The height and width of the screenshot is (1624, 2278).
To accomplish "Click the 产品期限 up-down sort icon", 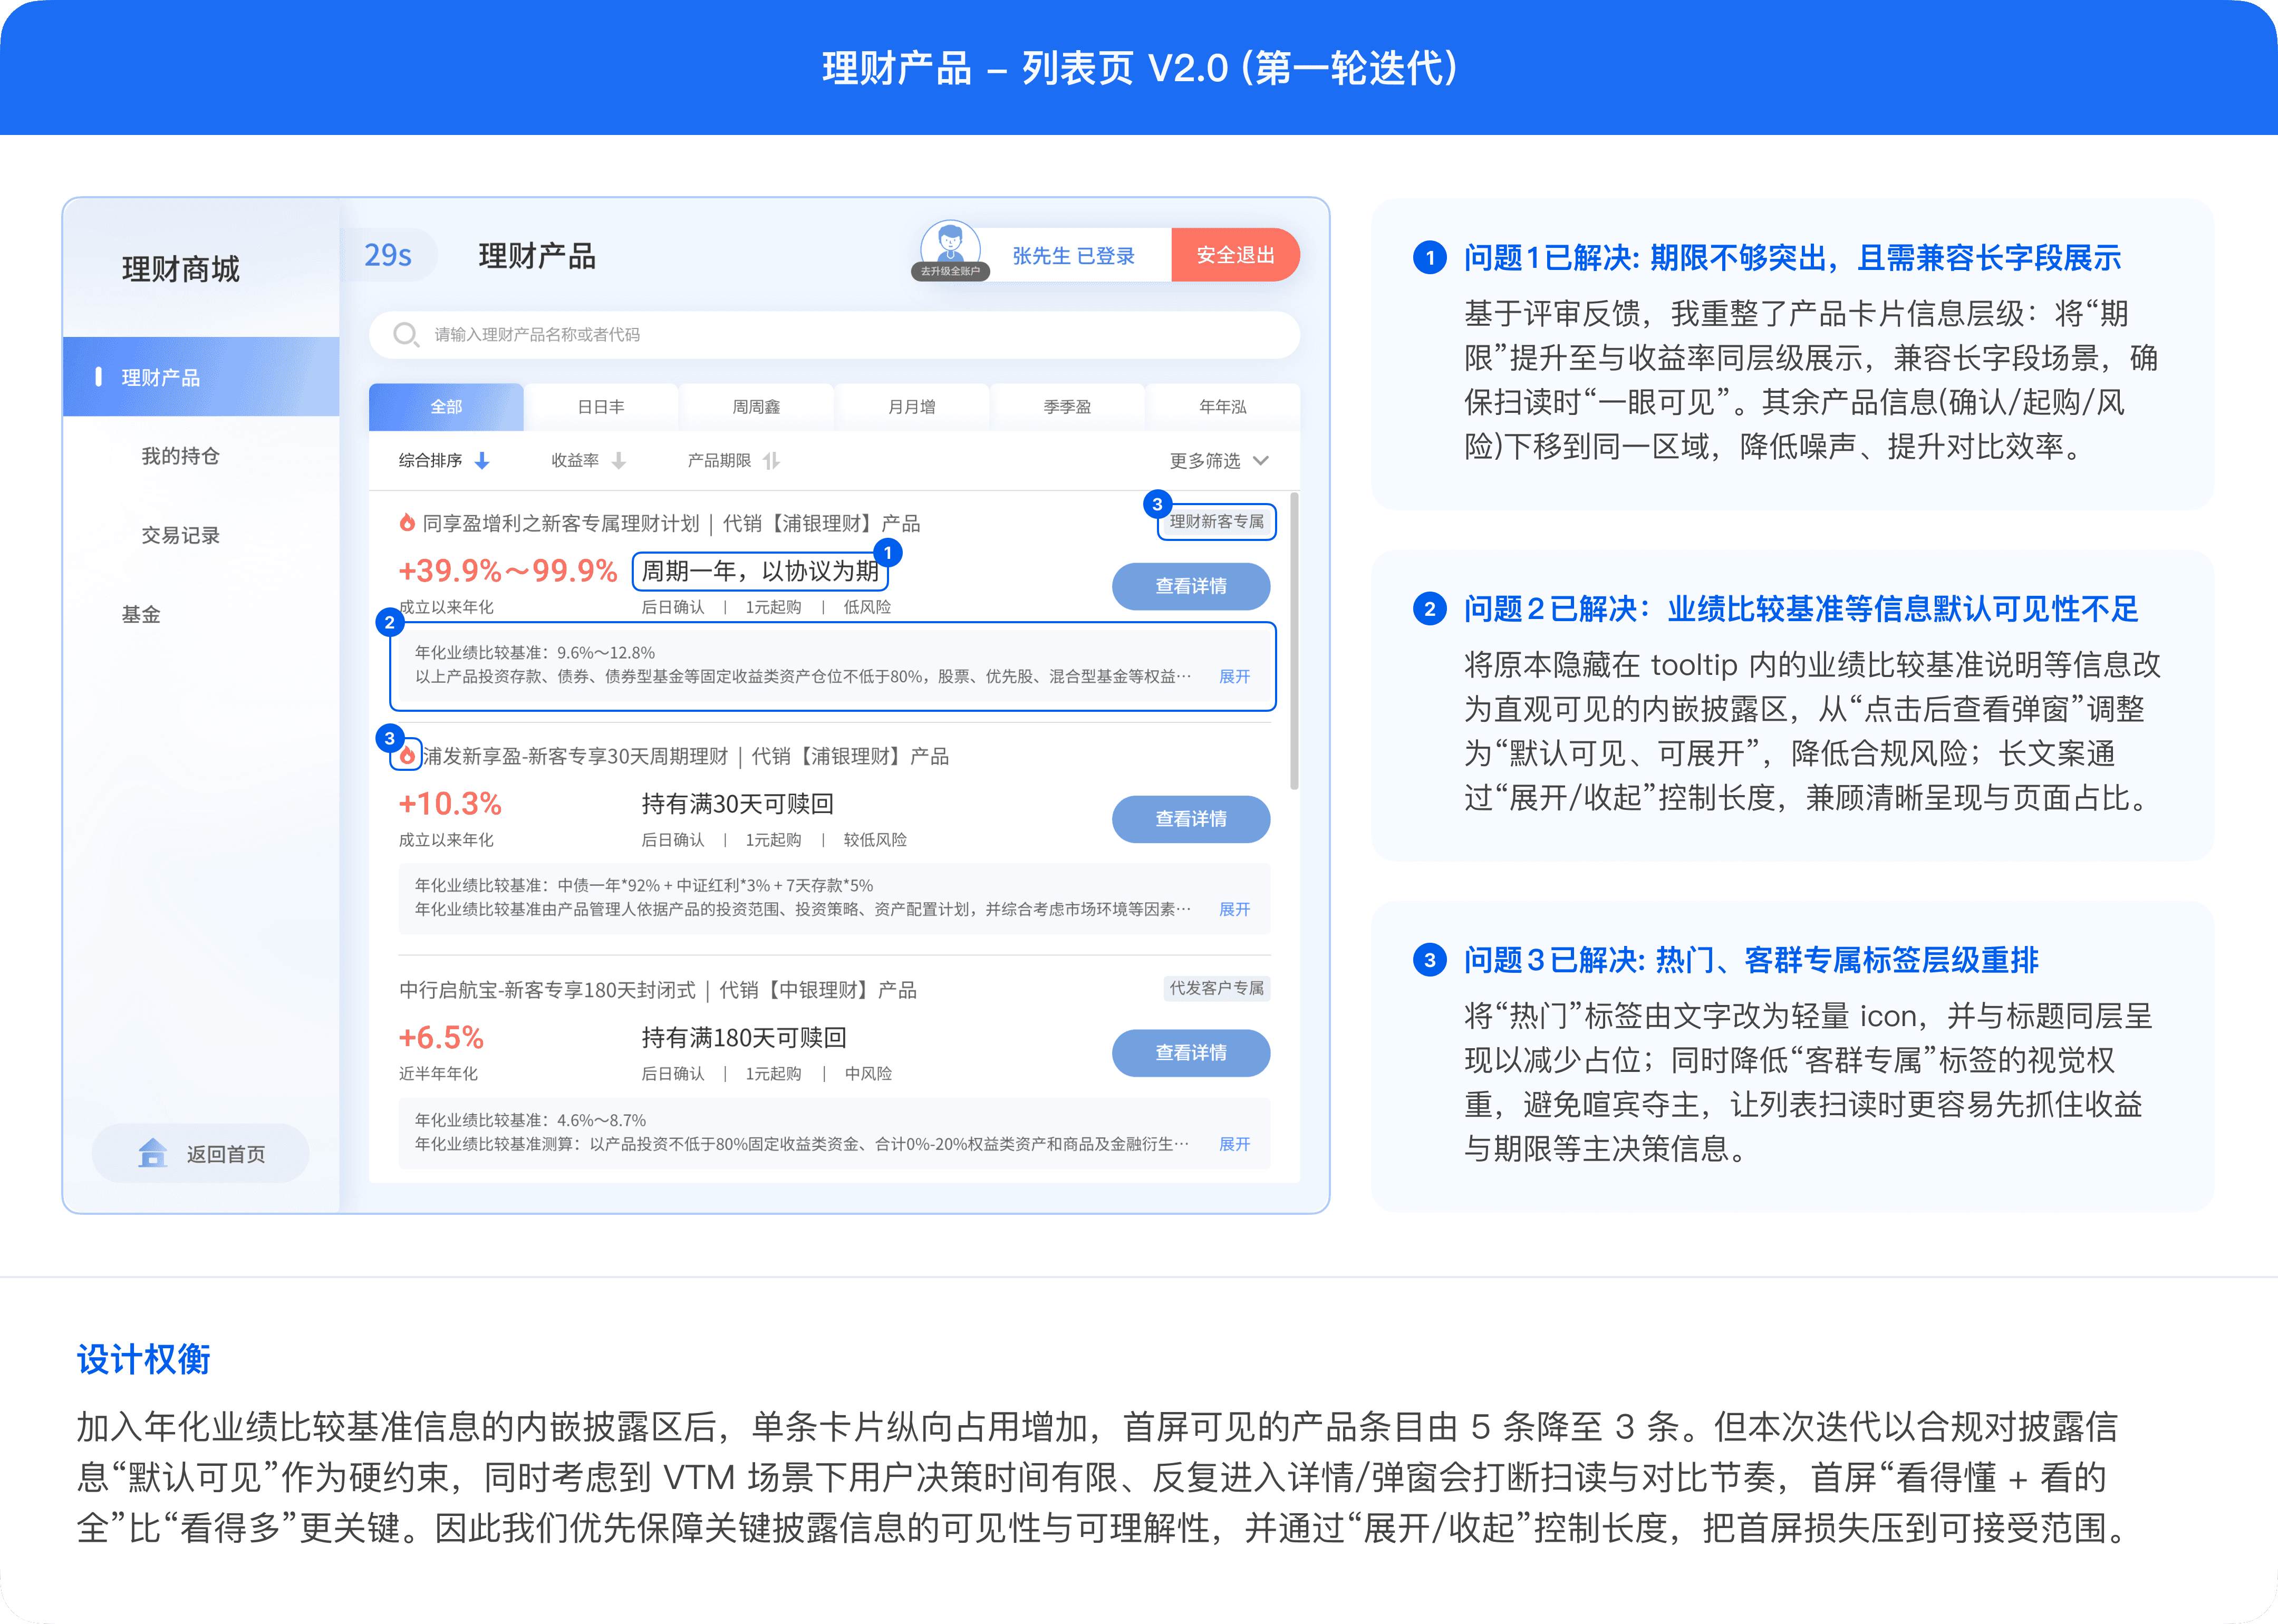I will click(x=771, y=460).
